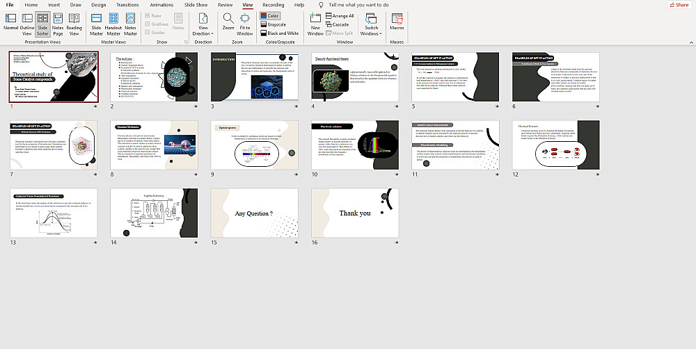Select Slide Sorter view
Viewport: 696px width, 349px height.
[42, 24]
